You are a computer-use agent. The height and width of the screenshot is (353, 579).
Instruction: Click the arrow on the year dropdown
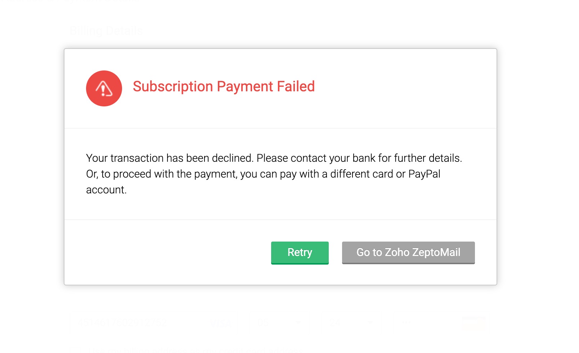pos(370,323)
